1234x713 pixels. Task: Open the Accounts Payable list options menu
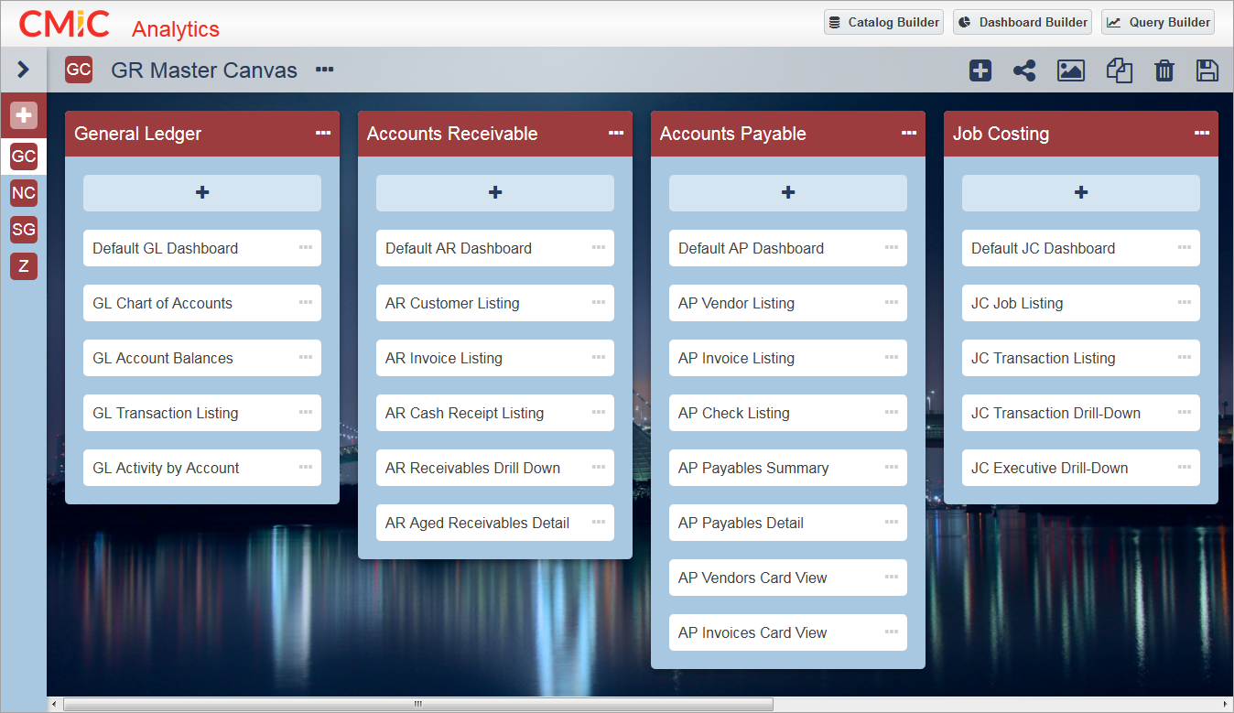909,134
